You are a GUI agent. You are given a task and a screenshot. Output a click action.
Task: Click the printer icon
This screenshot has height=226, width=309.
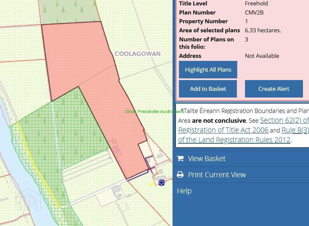pos(180,174)
